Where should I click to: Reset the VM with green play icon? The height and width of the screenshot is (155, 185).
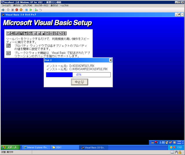(31, 10)
